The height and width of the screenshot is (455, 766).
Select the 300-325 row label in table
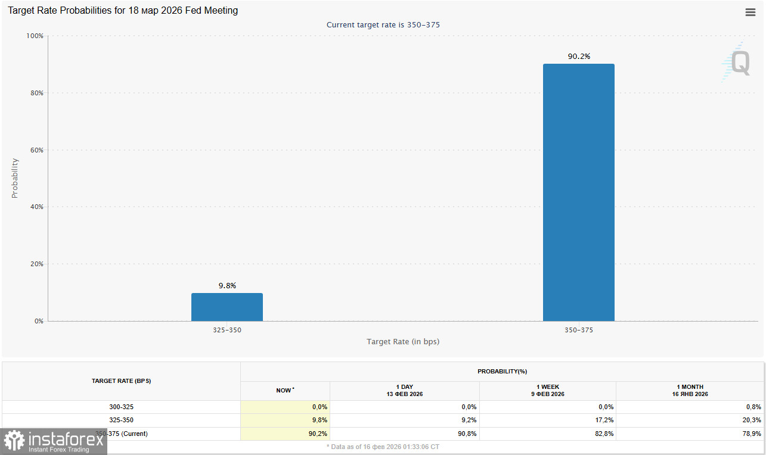(121, 407)
